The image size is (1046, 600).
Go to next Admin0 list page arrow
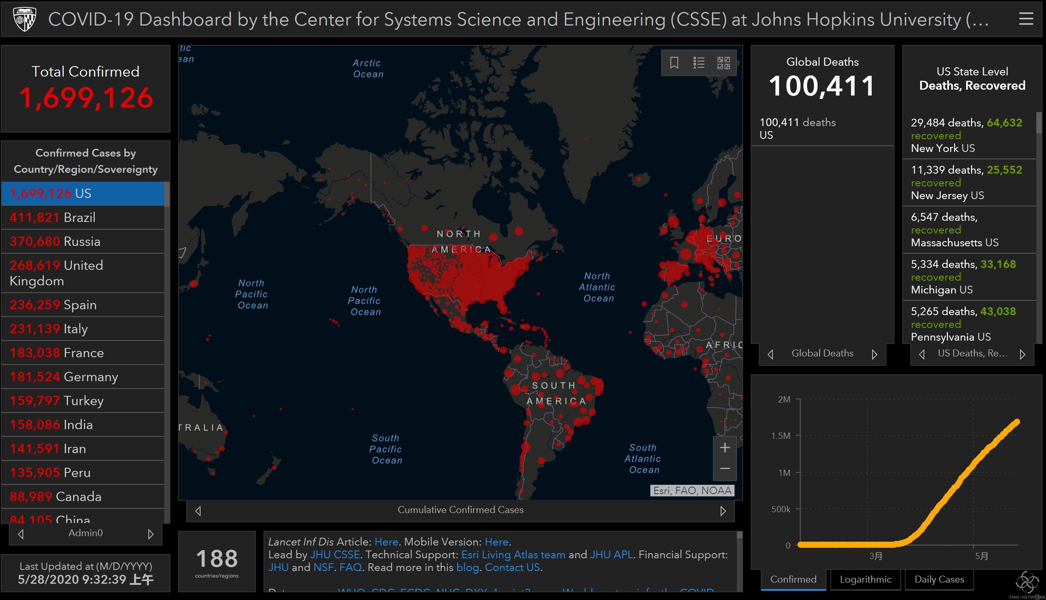[151, 534]
